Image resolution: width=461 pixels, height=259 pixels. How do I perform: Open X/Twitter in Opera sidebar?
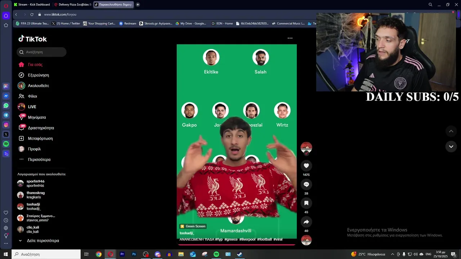(6, 134)
